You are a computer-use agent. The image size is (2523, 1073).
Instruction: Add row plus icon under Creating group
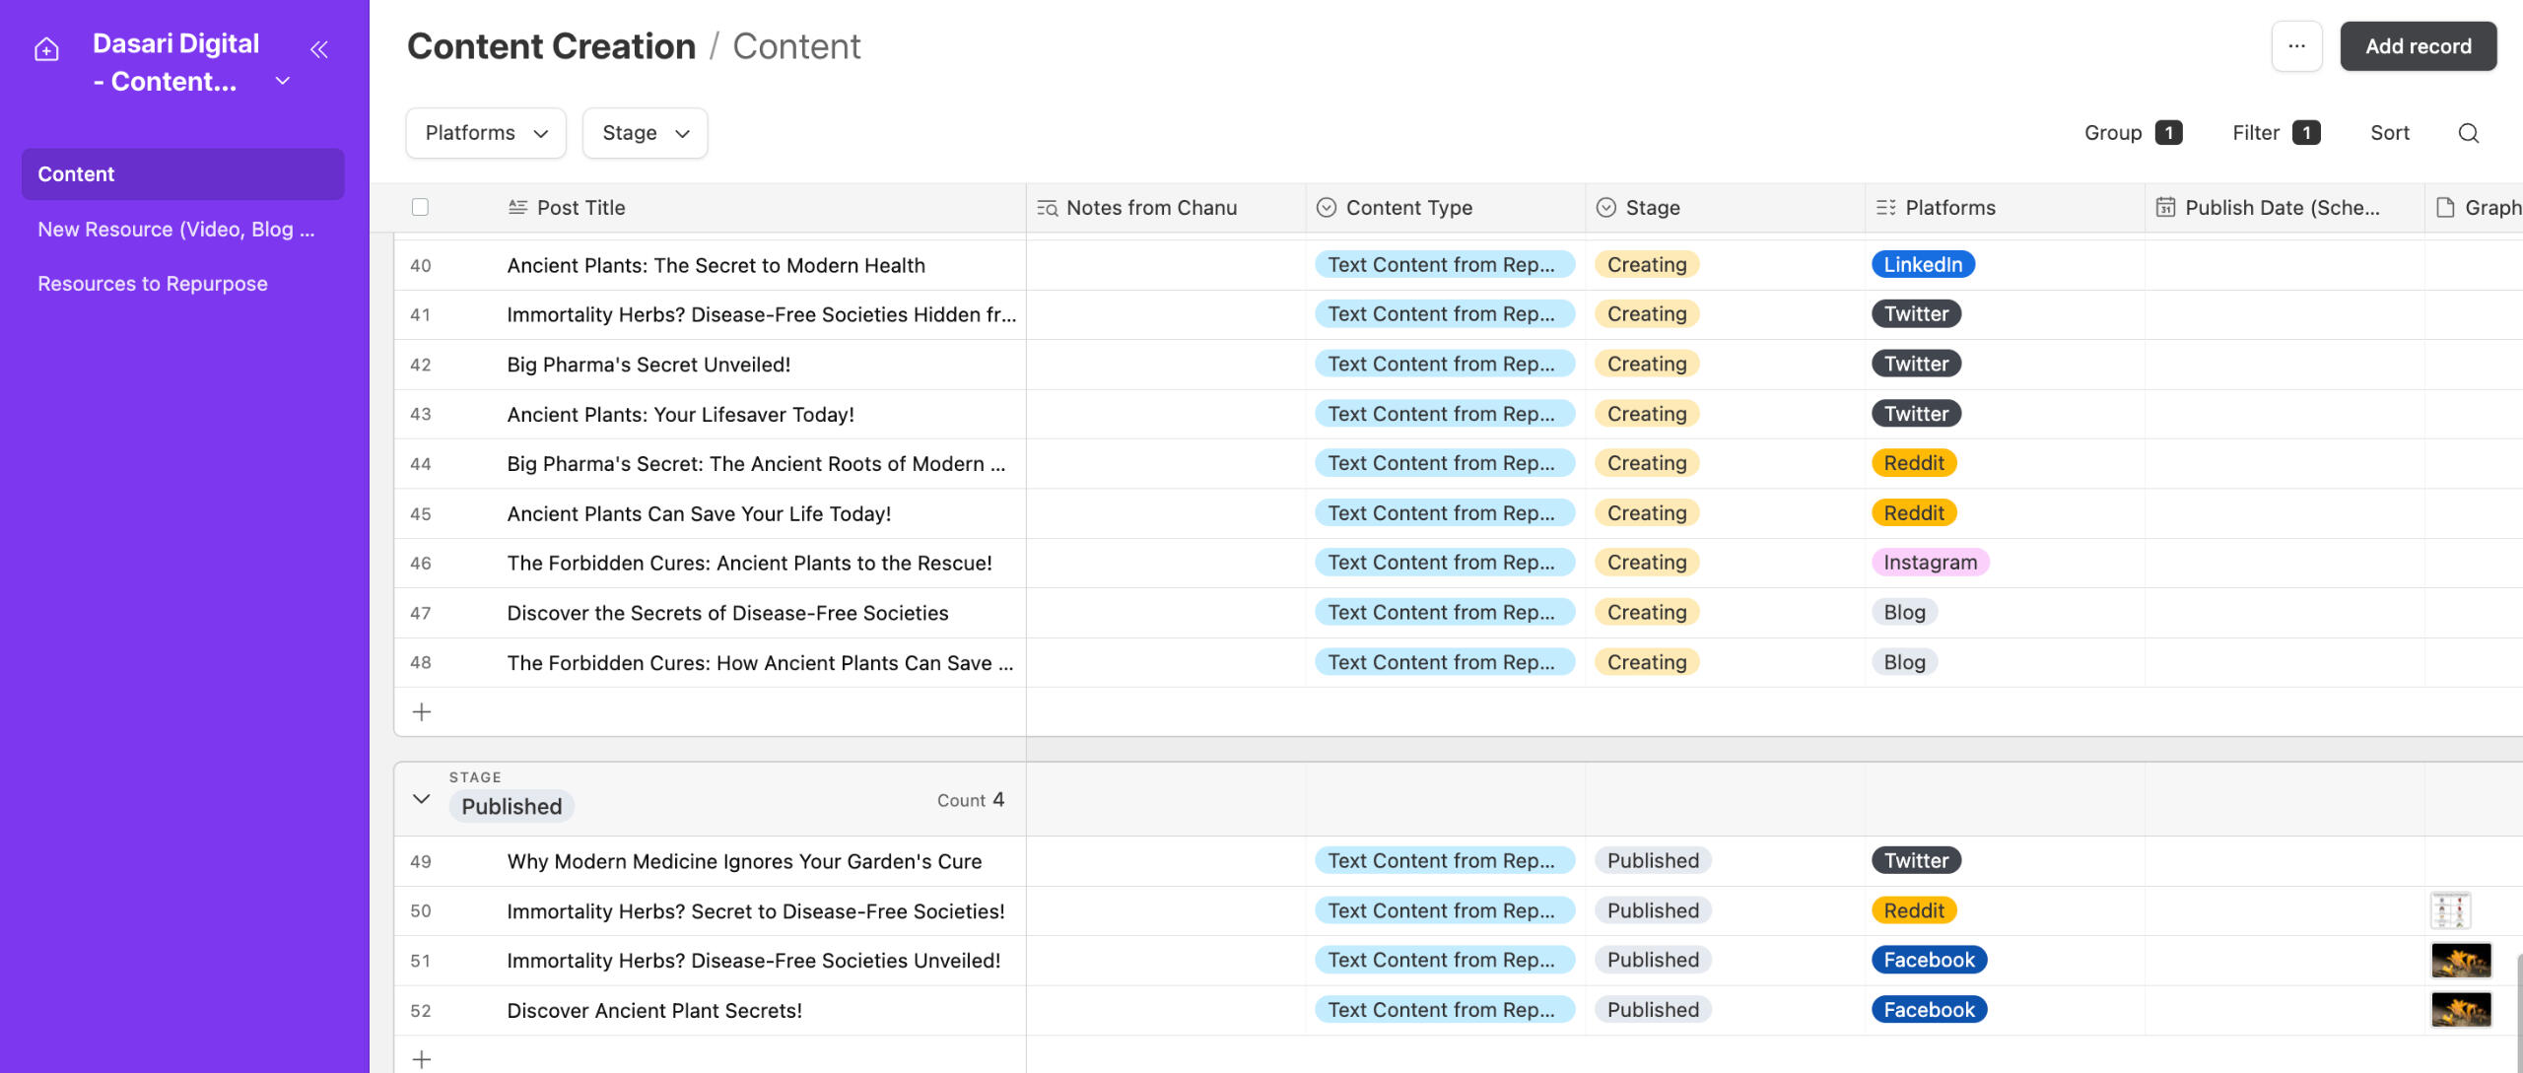(422, 711)
